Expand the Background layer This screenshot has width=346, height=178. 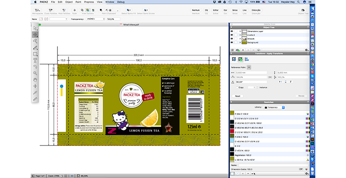click(x=240, y=42)
